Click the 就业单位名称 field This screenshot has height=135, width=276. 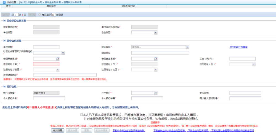point(46,27)
